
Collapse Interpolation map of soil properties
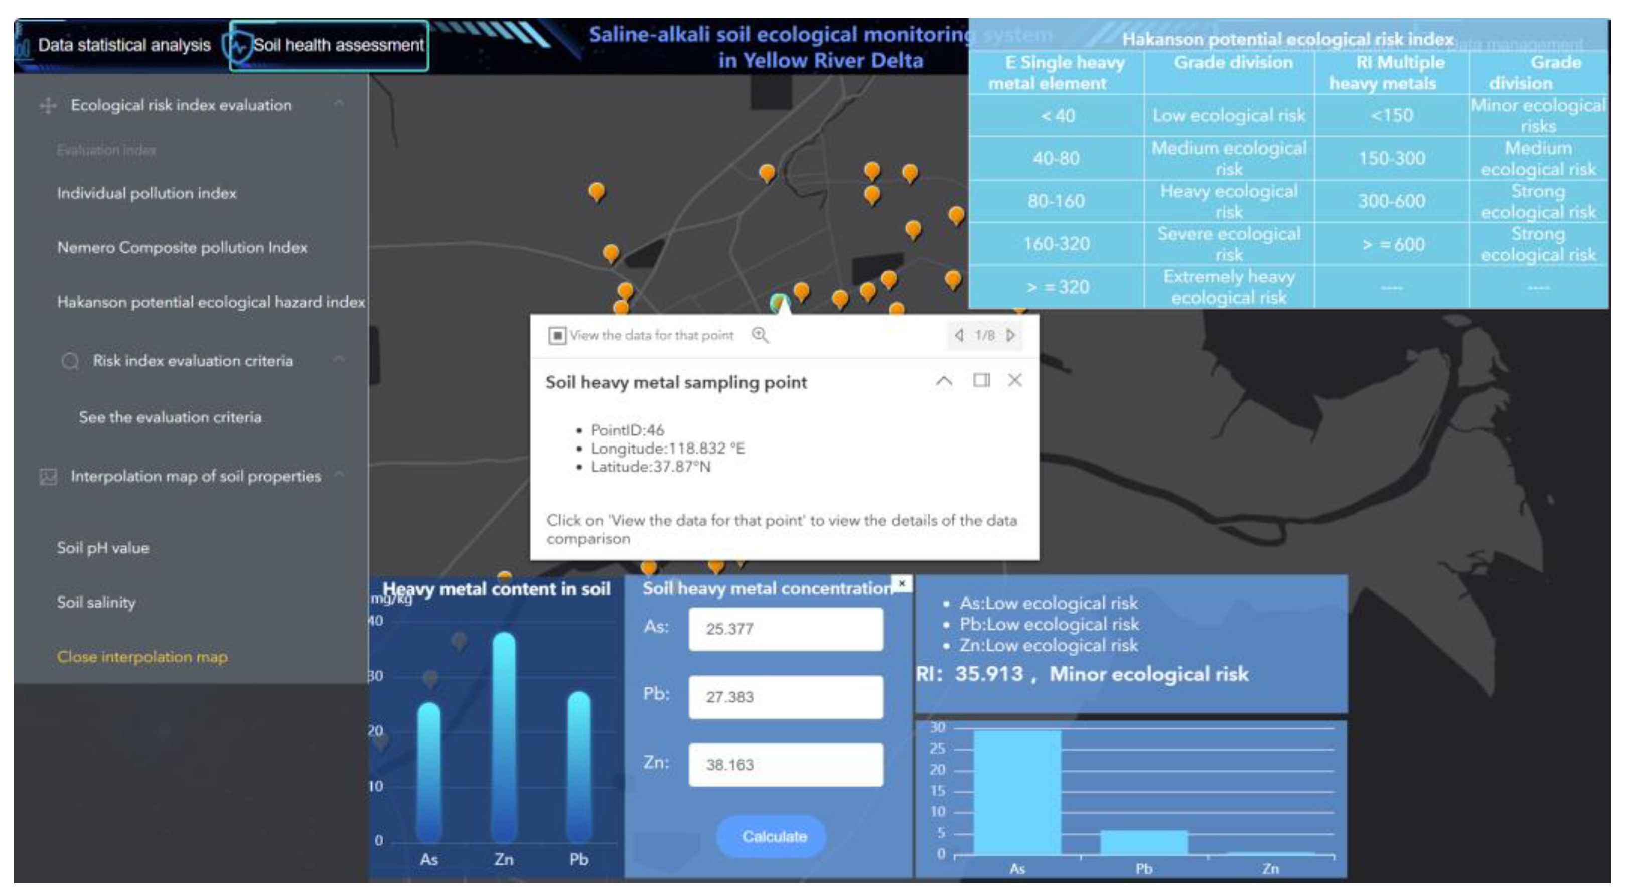339,474
